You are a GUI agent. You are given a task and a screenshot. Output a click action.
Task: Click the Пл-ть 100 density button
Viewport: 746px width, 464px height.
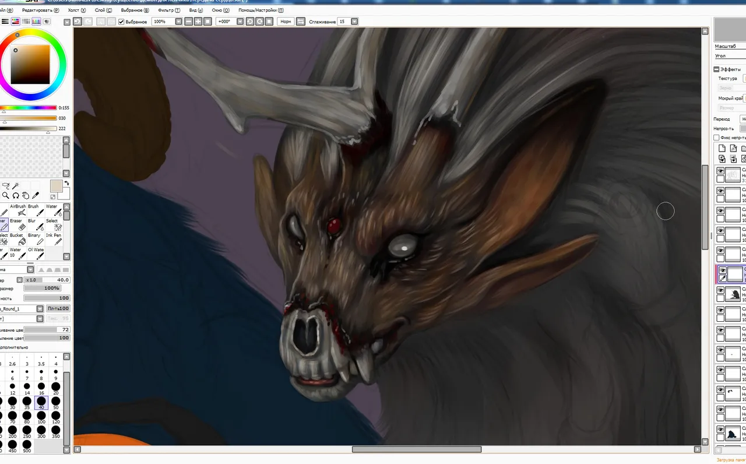coord(58,308)
